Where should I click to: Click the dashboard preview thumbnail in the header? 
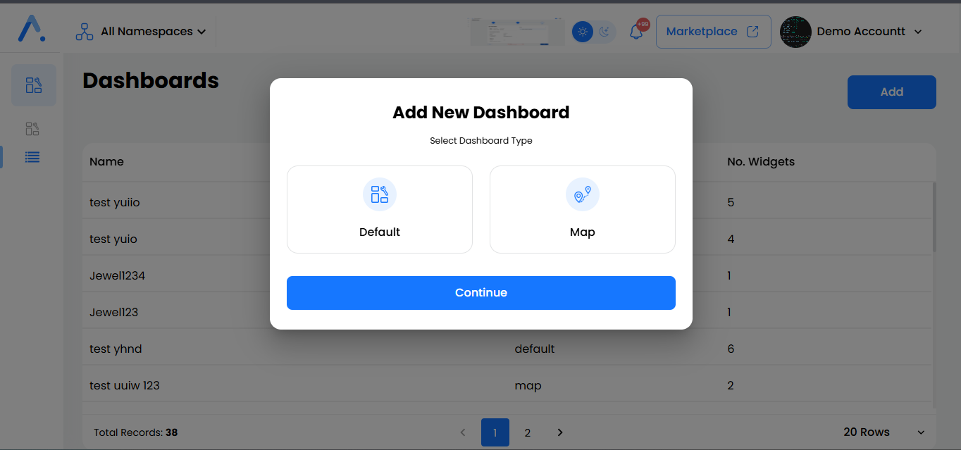point(517,31)
